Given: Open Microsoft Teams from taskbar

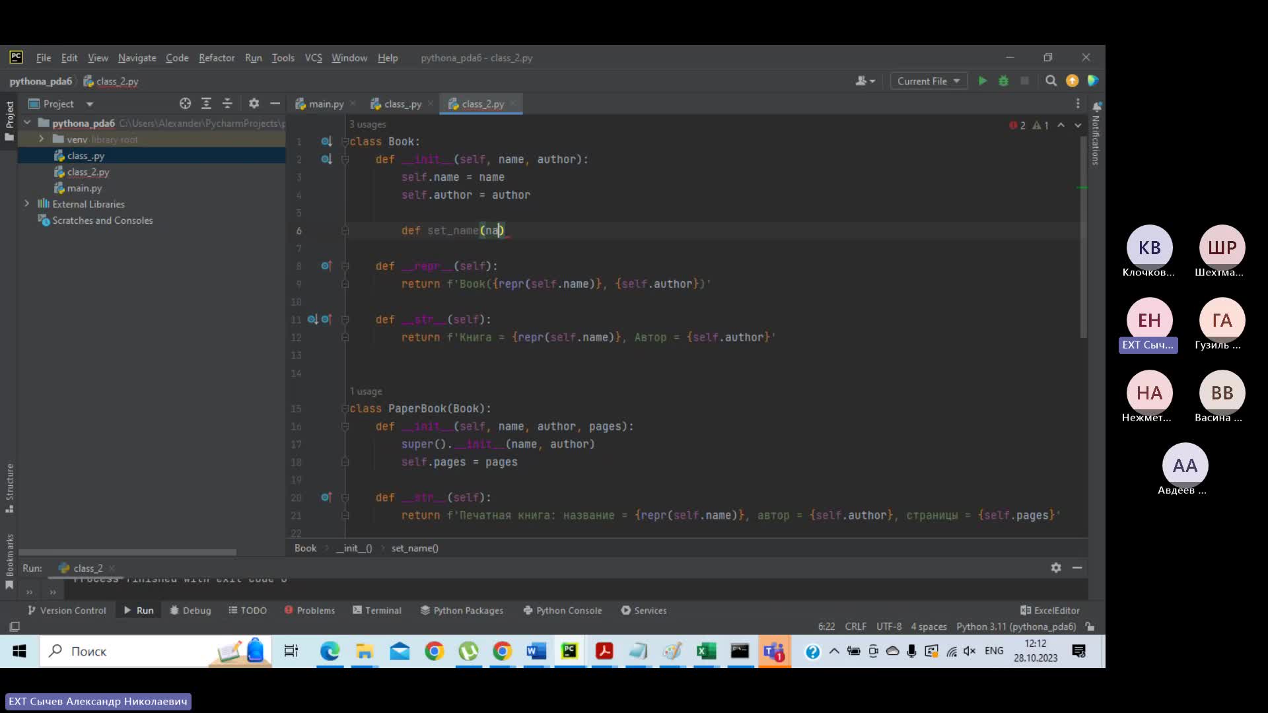Looking at the screenshot, I should (x=774, y=652).
